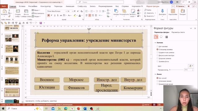Switch to the Insert (Вставка) tab
Screen dimensions: 198x111
click(x=22, y=6)
